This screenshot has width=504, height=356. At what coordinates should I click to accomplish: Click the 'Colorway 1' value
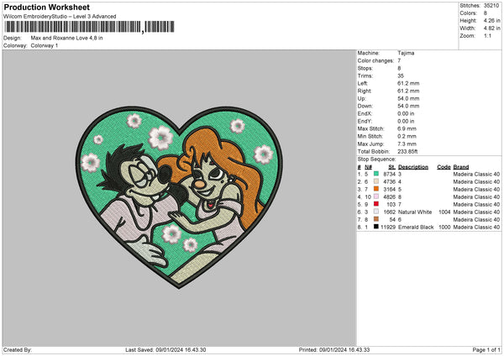pos(45,45)
